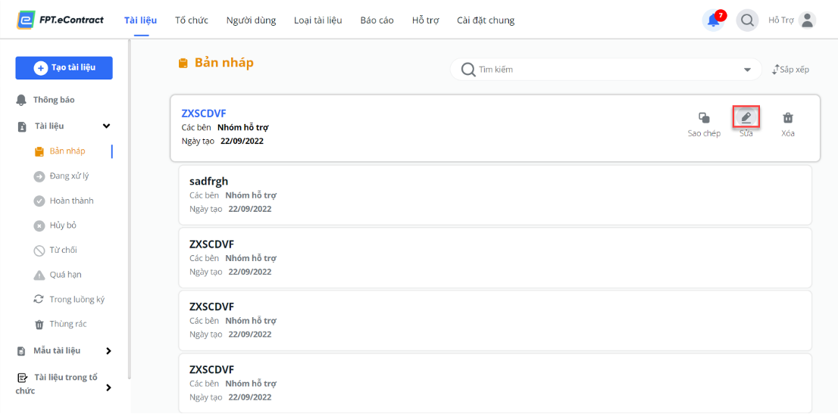The width and height of the screenshot is (838, 414).
Task: Open the Hỗ Trợ user avatar
Action: tap(807, 20)
